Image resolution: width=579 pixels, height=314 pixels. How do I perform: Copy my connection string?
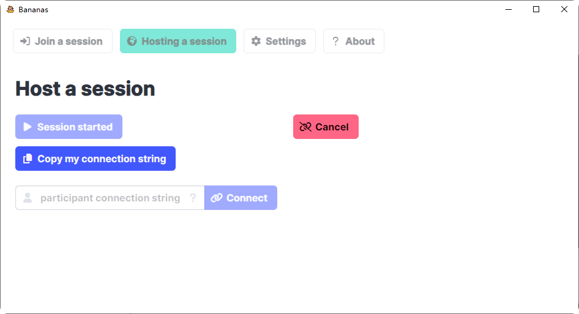[x=95, y=159]
